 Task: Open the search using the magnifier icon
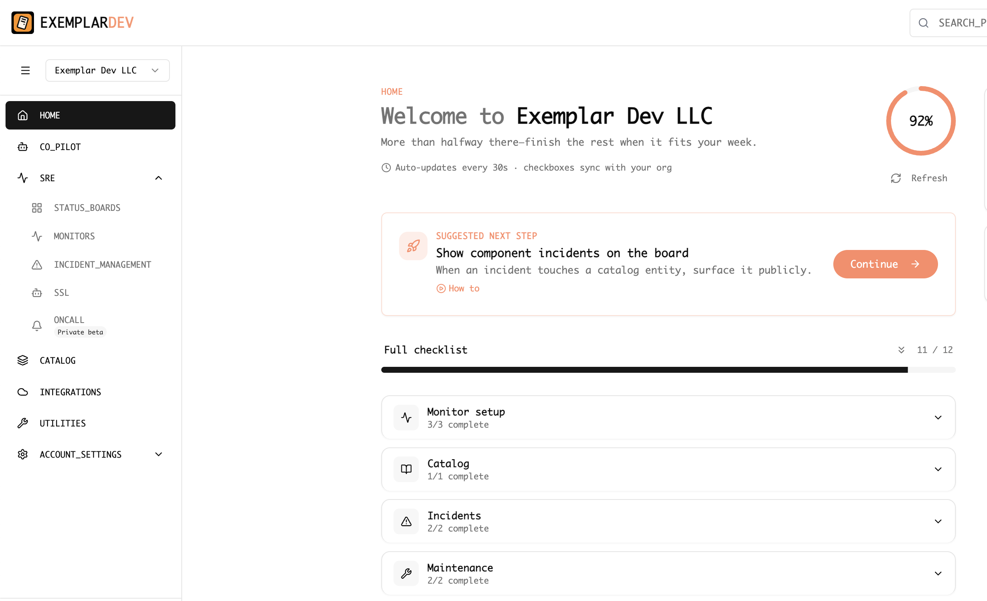click(924, 23)
